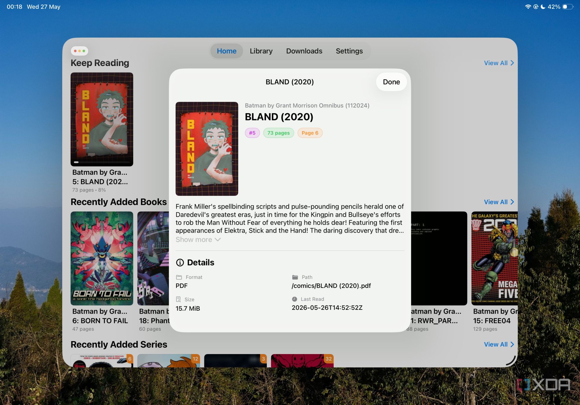The width and height of the screenshot is (580, 405).
Task: Select the PDF format value
Action: pyautogui.click(x=181, y=286)
